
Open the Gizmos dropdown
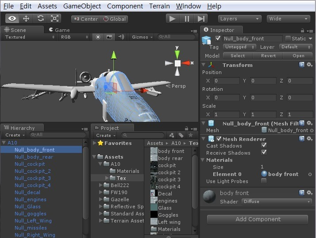click(x=142, y=37)
